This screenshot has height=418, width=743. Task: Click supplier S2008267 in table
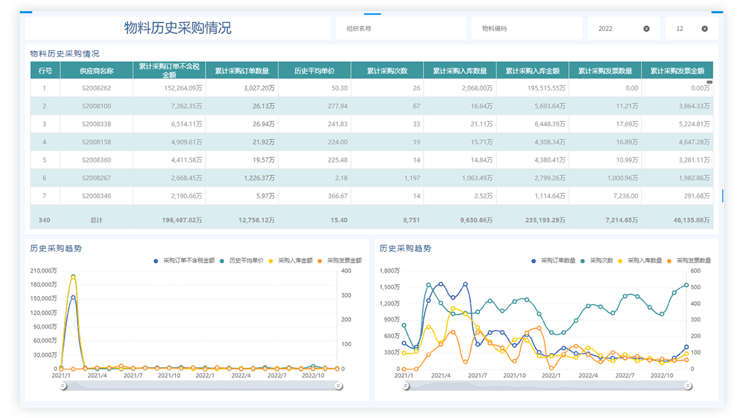97,178
